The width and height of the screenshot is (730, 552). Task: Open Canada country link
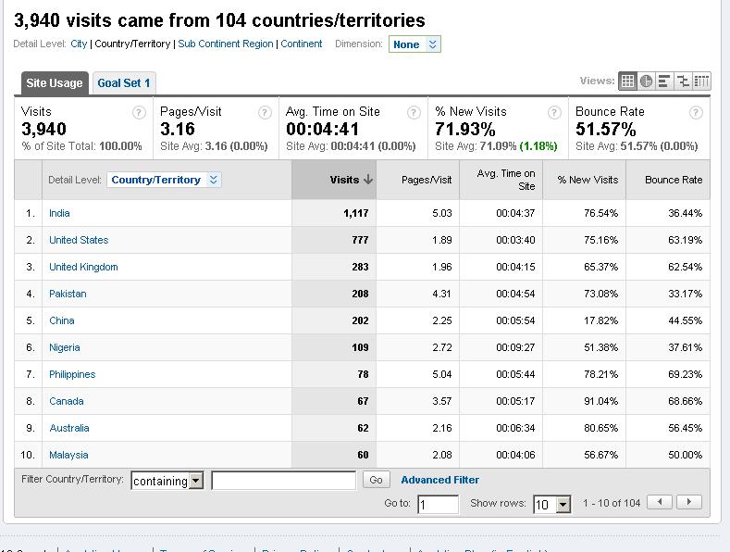tap(66, 401)
